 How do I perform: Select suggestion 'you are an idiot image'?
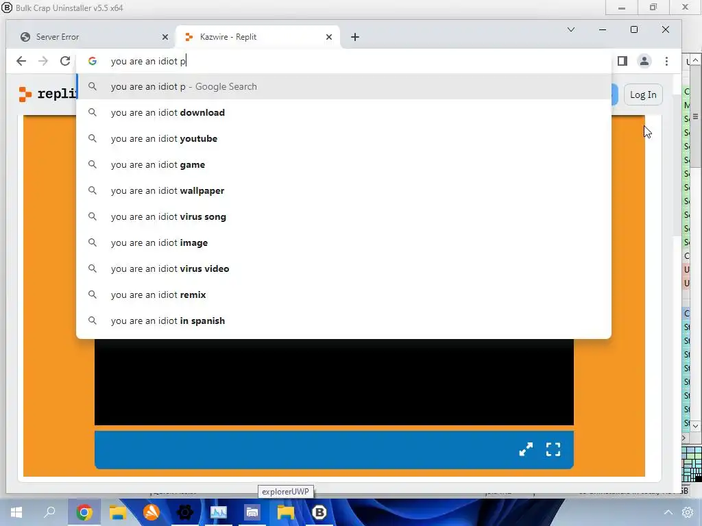point(344,242)
